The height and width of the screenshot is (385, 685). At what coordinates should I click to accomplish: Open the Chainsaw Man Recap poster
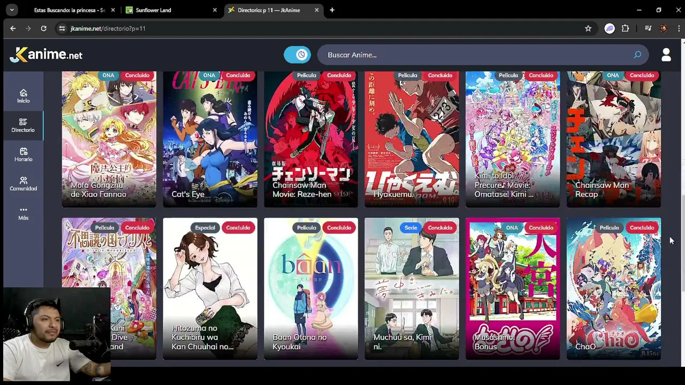614,139
